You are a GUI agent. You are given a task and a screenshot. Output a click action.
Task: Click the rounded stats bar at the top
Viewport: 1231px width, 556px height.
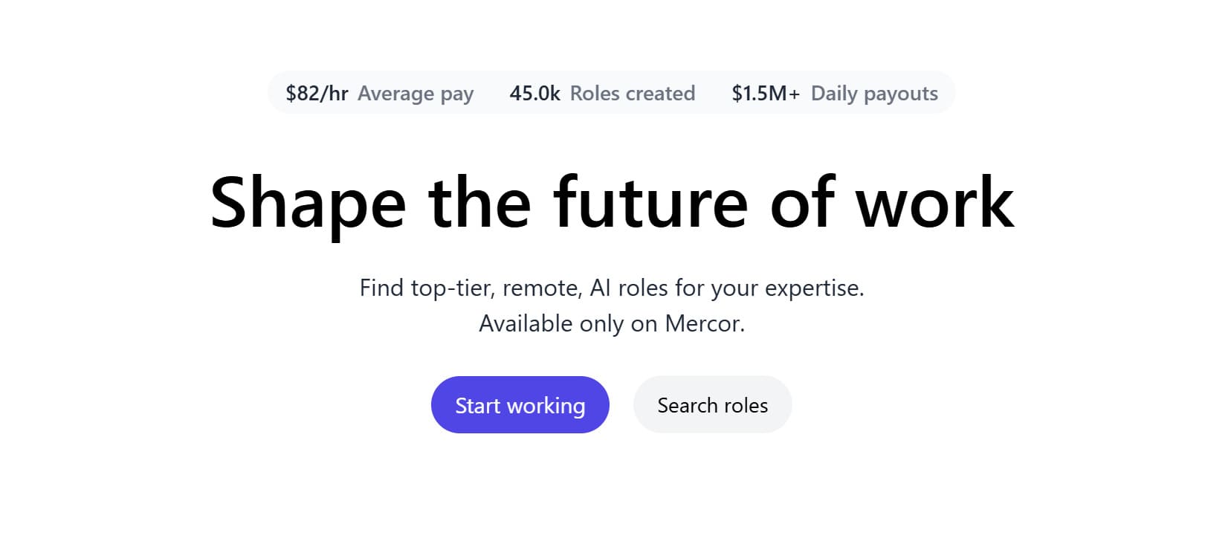(x=611, y=93)
